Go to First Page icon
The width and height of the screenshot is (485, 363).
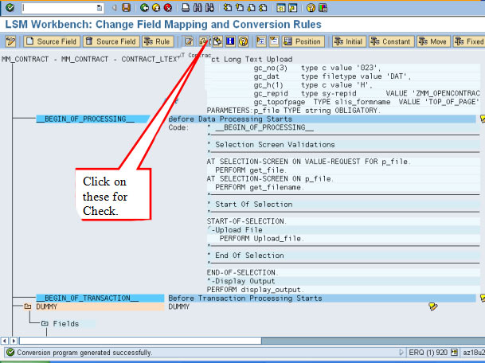pos(228,7)
